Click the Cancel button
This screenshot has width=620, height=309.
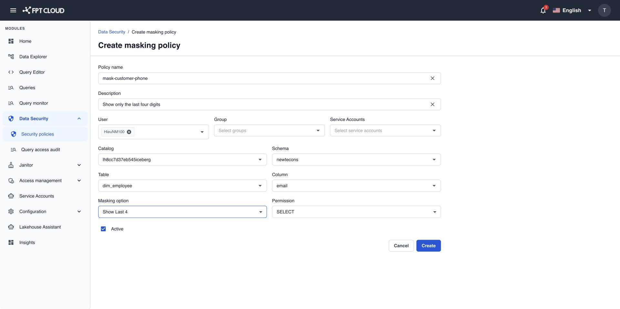(401, 246)
